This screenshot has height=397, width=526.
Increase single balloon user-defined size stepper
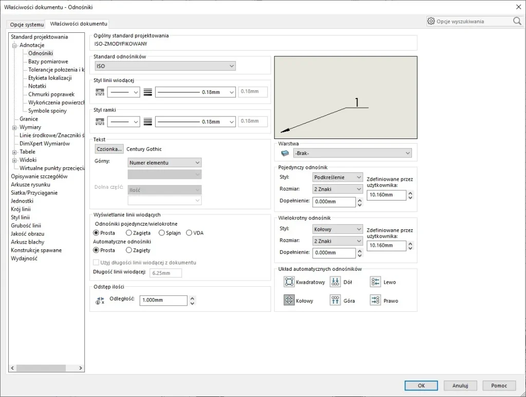(x=410, y=193)
